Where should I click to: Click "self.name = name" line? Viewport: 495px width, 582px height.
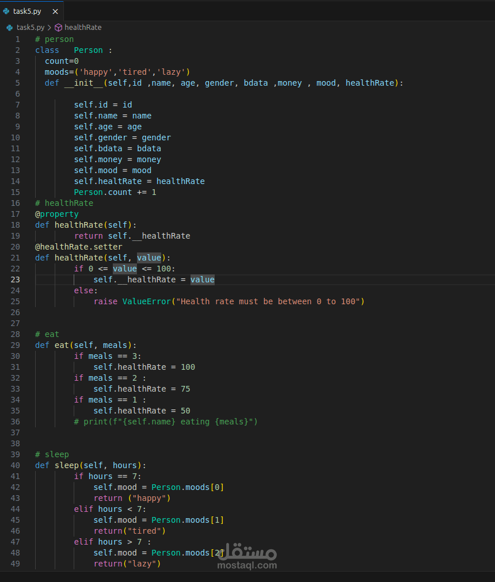(x=113, y=116)
